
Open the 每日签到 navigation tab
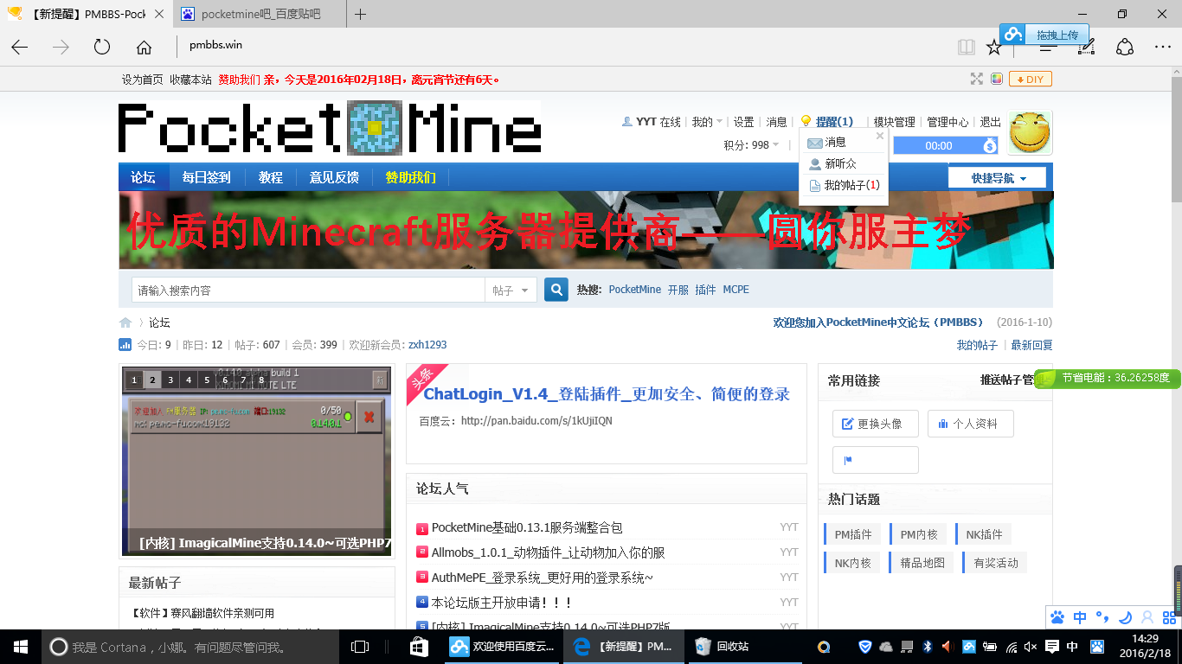206,177
